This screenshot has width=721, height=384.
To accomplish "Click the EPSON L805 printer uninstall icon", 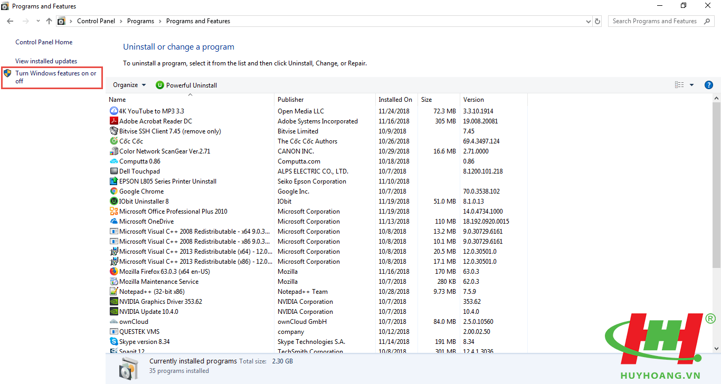I will point(113,181).
